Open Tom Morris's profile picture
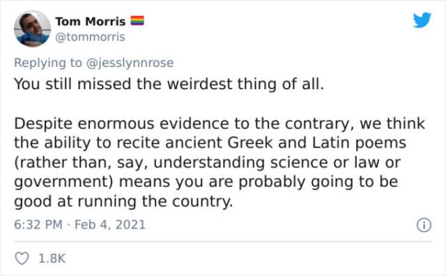The image size is (446, 276). pyautogui.click(x=33, y=29)
